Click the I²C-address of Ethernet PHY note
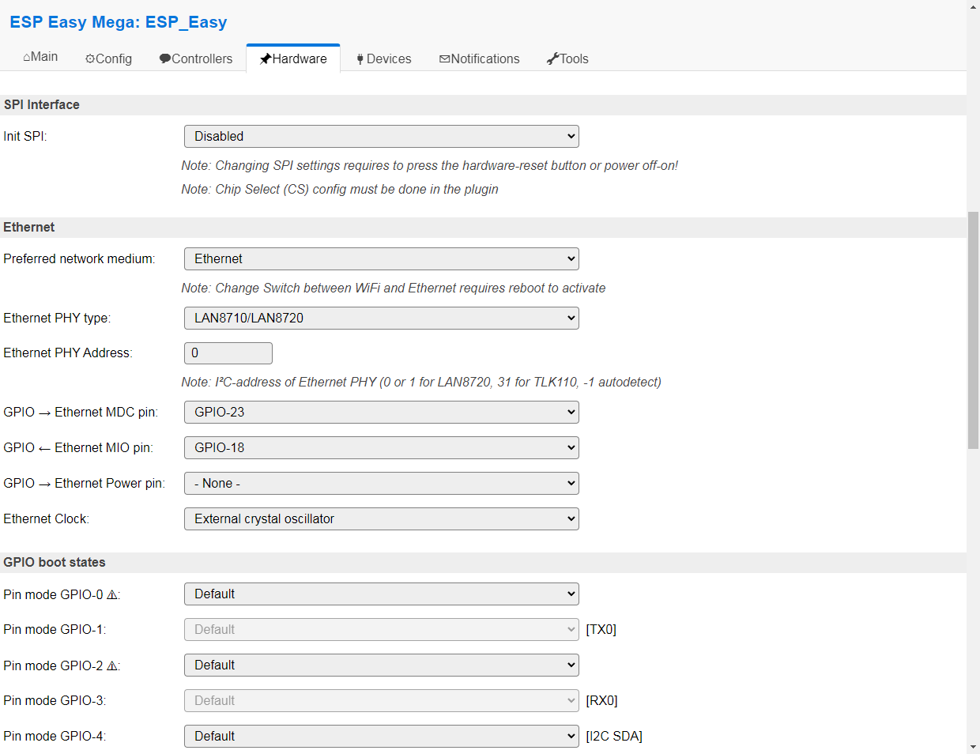Viewport: 980px width, 754px height. click(x=421, y=383)
